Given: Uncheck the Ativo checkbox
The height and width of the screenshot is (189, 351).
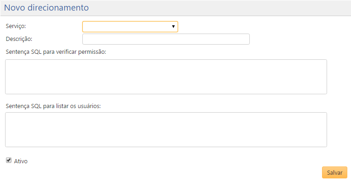Looking at the screenshot, I should pos(9,160).
